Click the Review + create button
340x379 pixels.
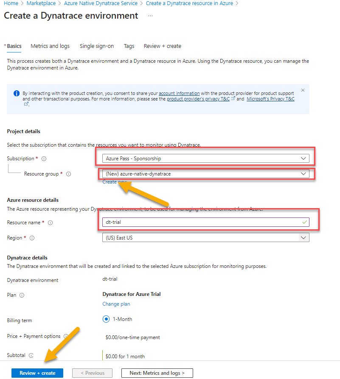click(37, 373)
